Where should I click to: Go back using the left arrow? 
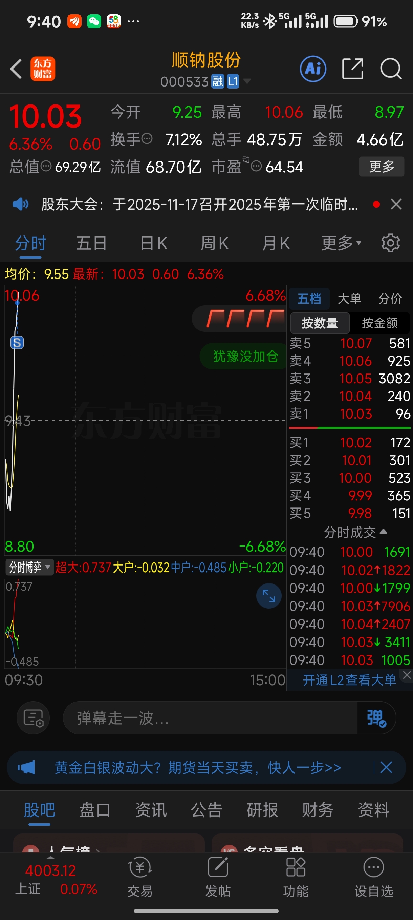click(x=16, y=69)
